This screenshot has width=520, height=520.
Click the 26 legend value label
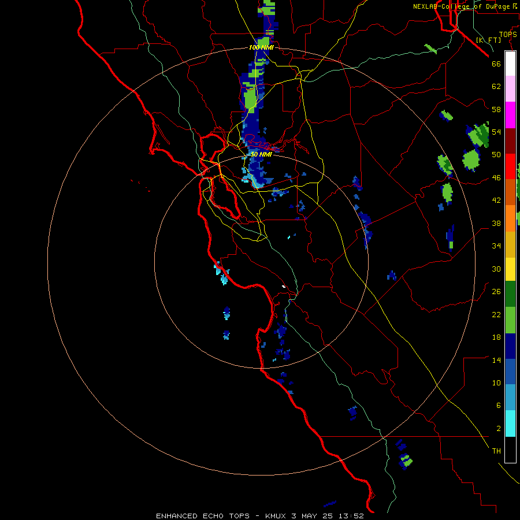[496, 292]
